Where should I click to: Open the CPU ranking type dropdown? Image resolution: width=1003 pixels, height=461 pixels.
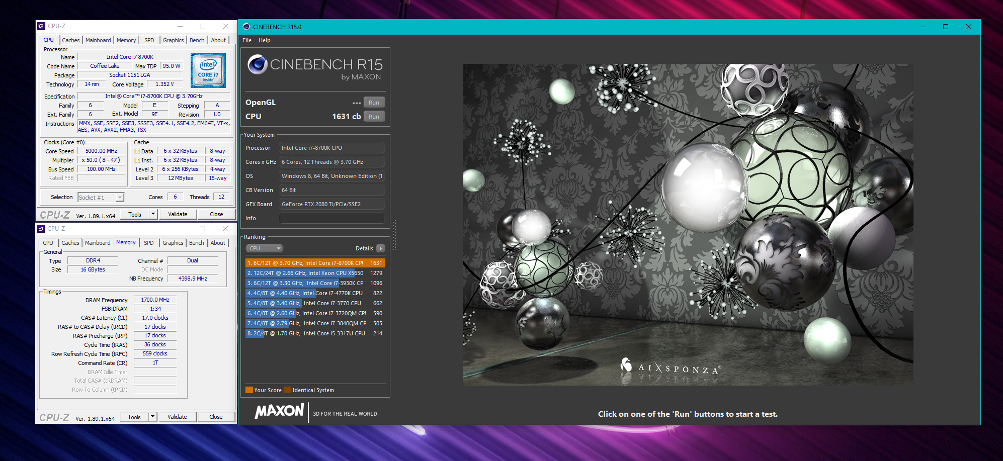[265, 248]
